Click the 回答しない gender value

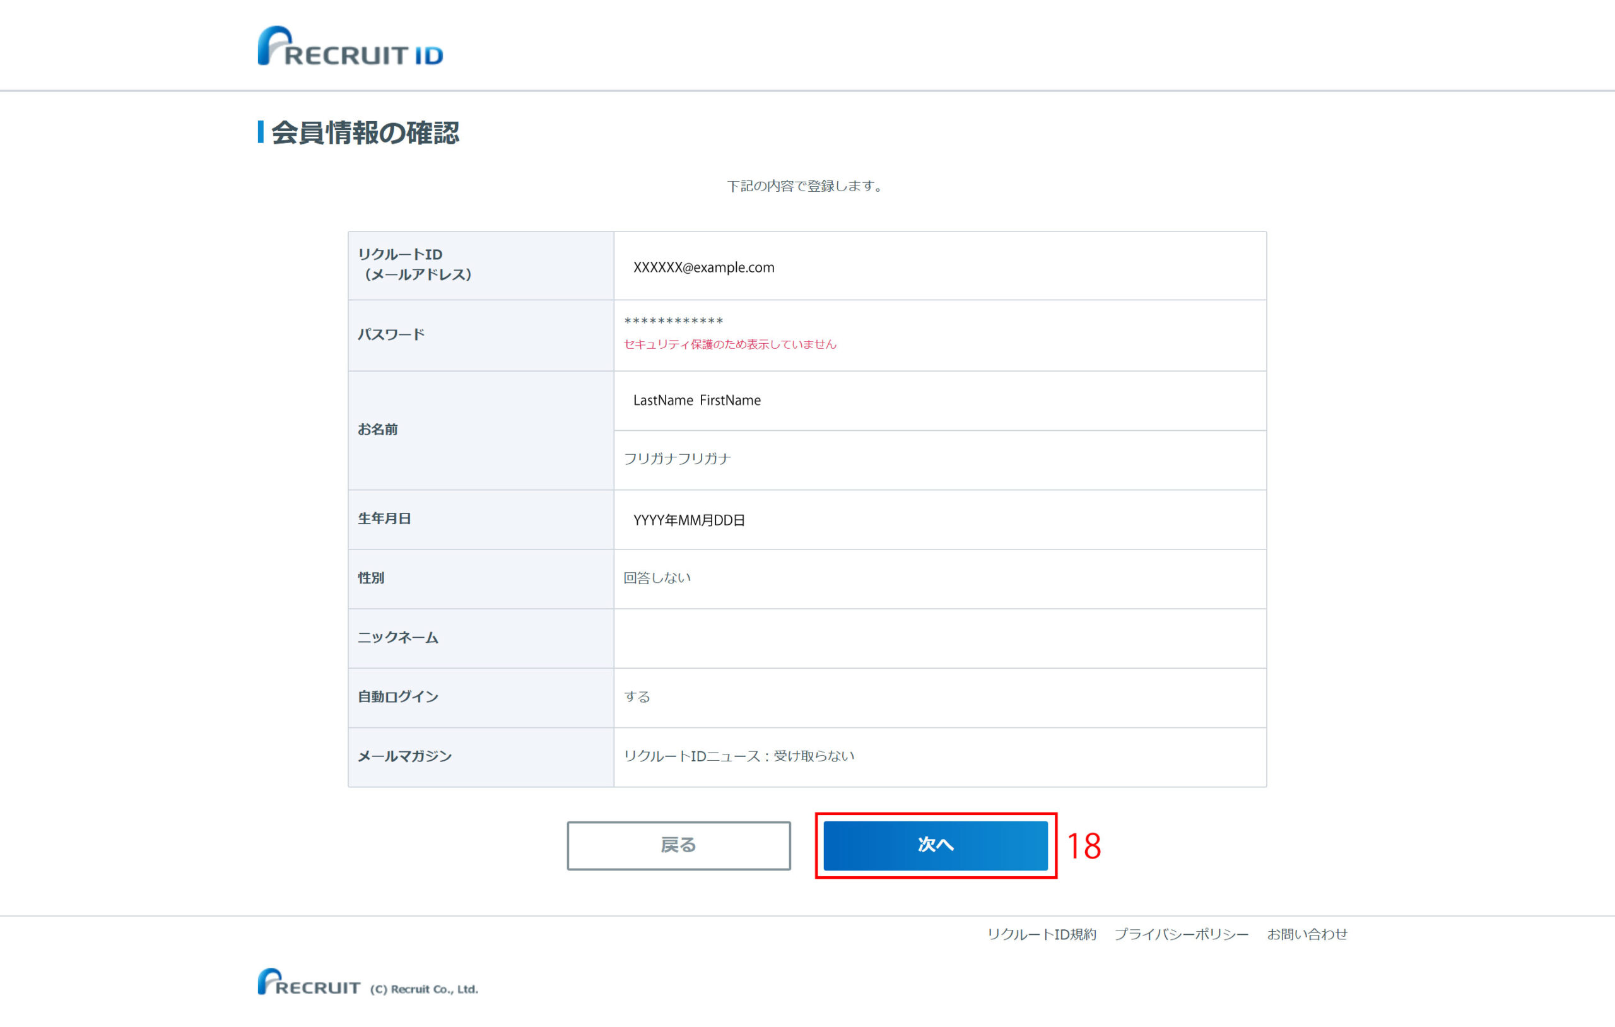[x=657, y=578]
